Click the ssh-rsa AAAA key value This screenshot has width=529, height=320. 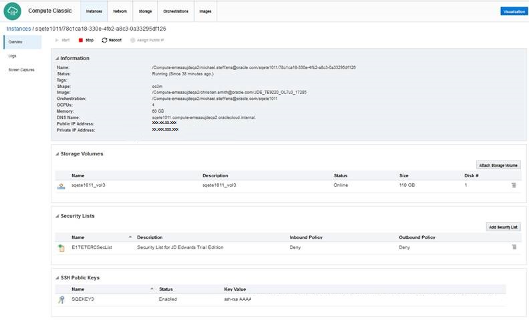coord(238,299)
